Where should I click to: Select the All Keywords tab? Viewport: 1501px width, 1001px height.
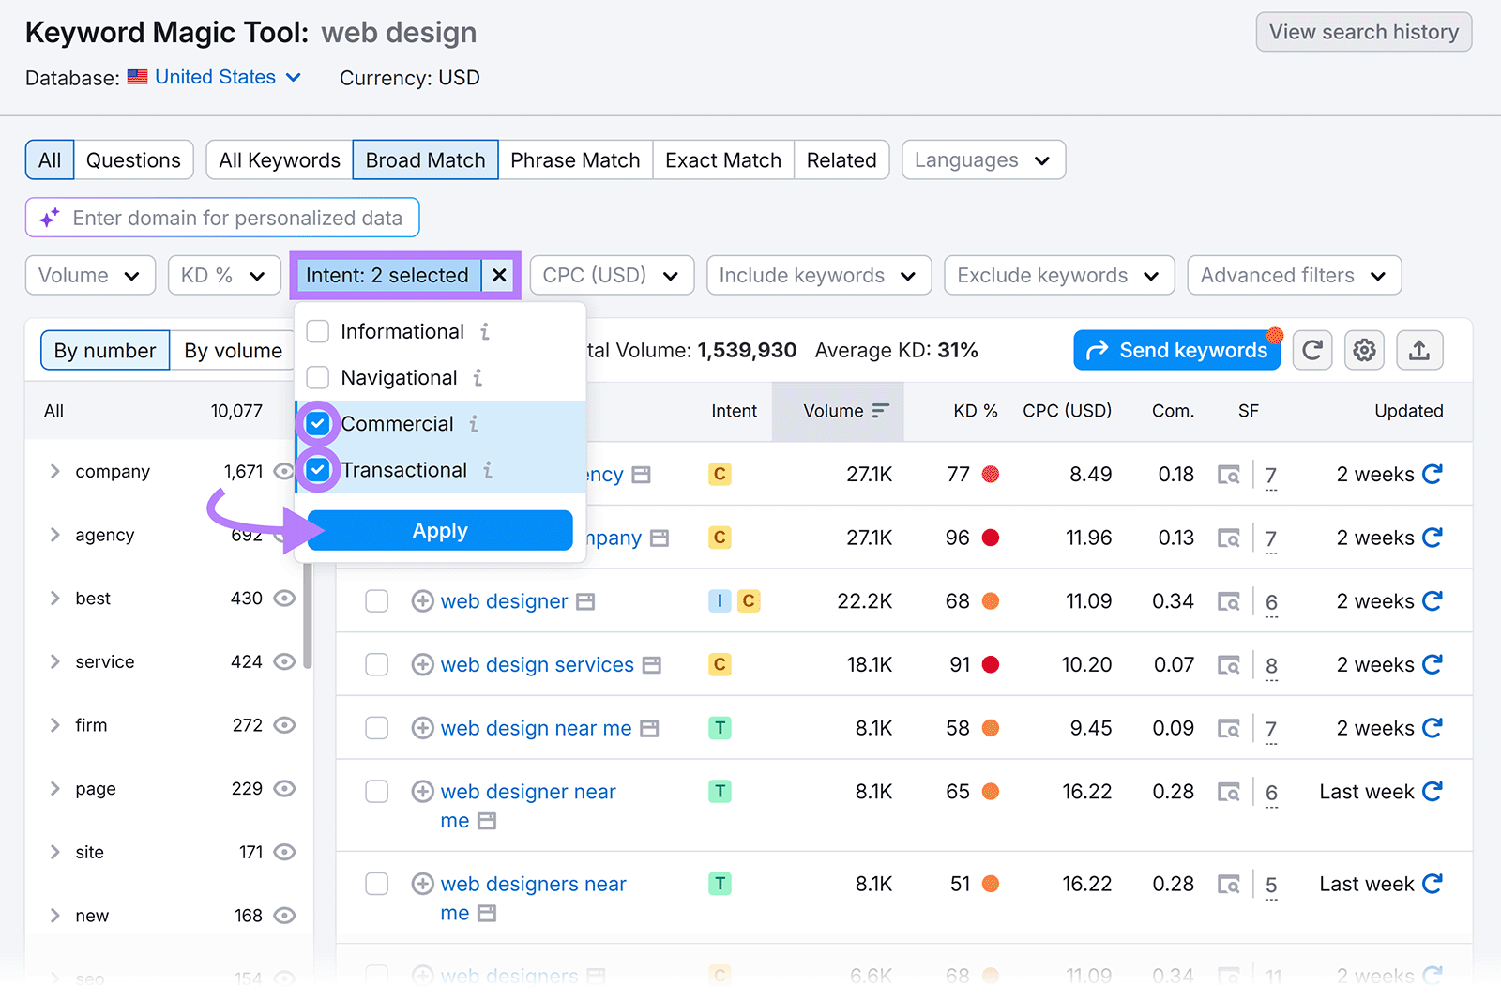[x=280, y=160]
